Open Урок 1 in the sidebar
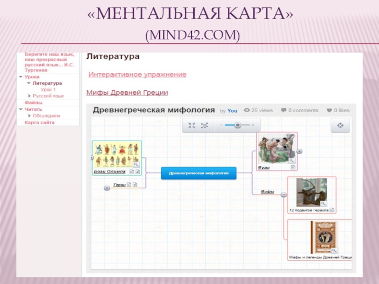 (x=48, y=89)
